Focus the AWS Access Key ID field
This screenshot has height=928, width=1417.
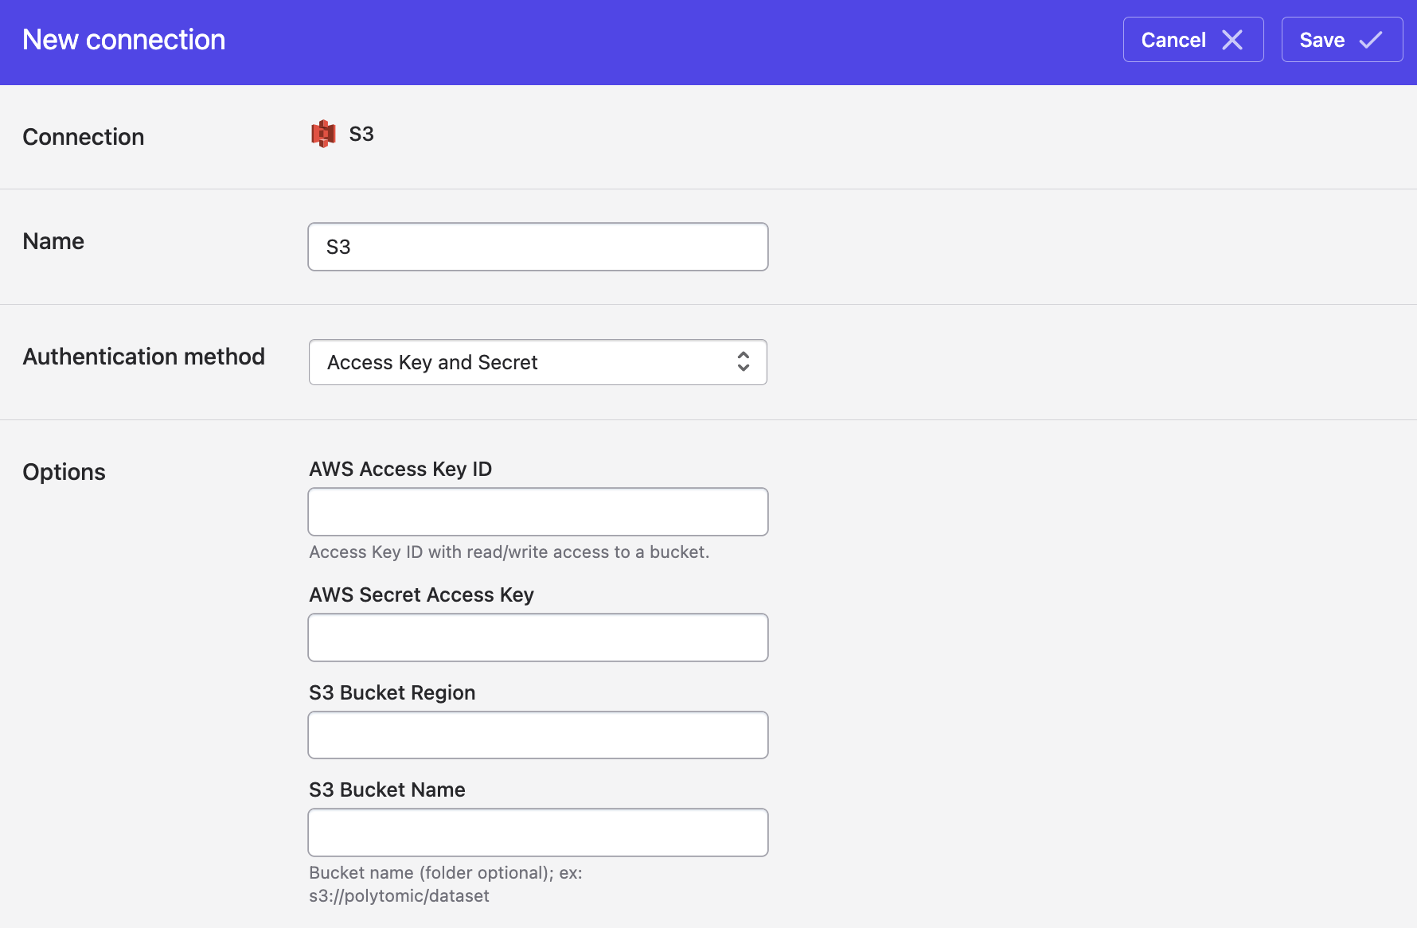[x=538, y=512]
